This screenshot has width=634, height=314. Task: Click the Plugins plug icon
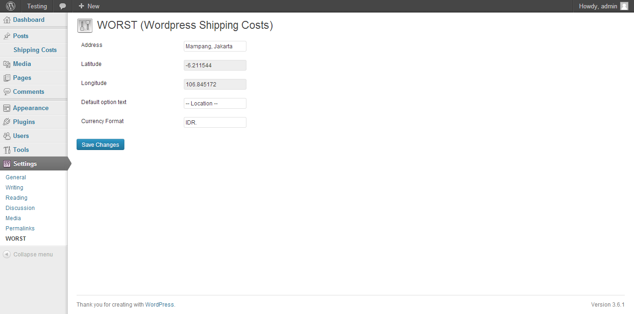(7, 122)
